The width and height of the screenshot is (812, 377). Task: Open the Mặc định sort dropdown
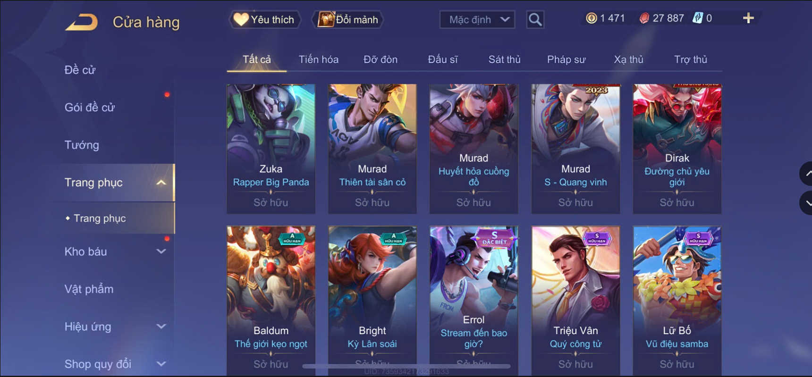click(477, 20)
